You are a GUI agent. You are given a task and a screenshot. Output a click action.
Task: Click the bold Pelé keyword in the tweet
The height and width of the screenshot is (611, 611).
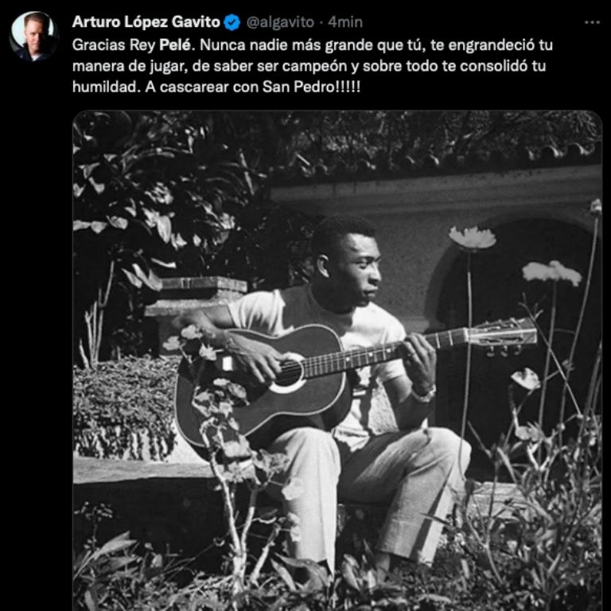175,45
